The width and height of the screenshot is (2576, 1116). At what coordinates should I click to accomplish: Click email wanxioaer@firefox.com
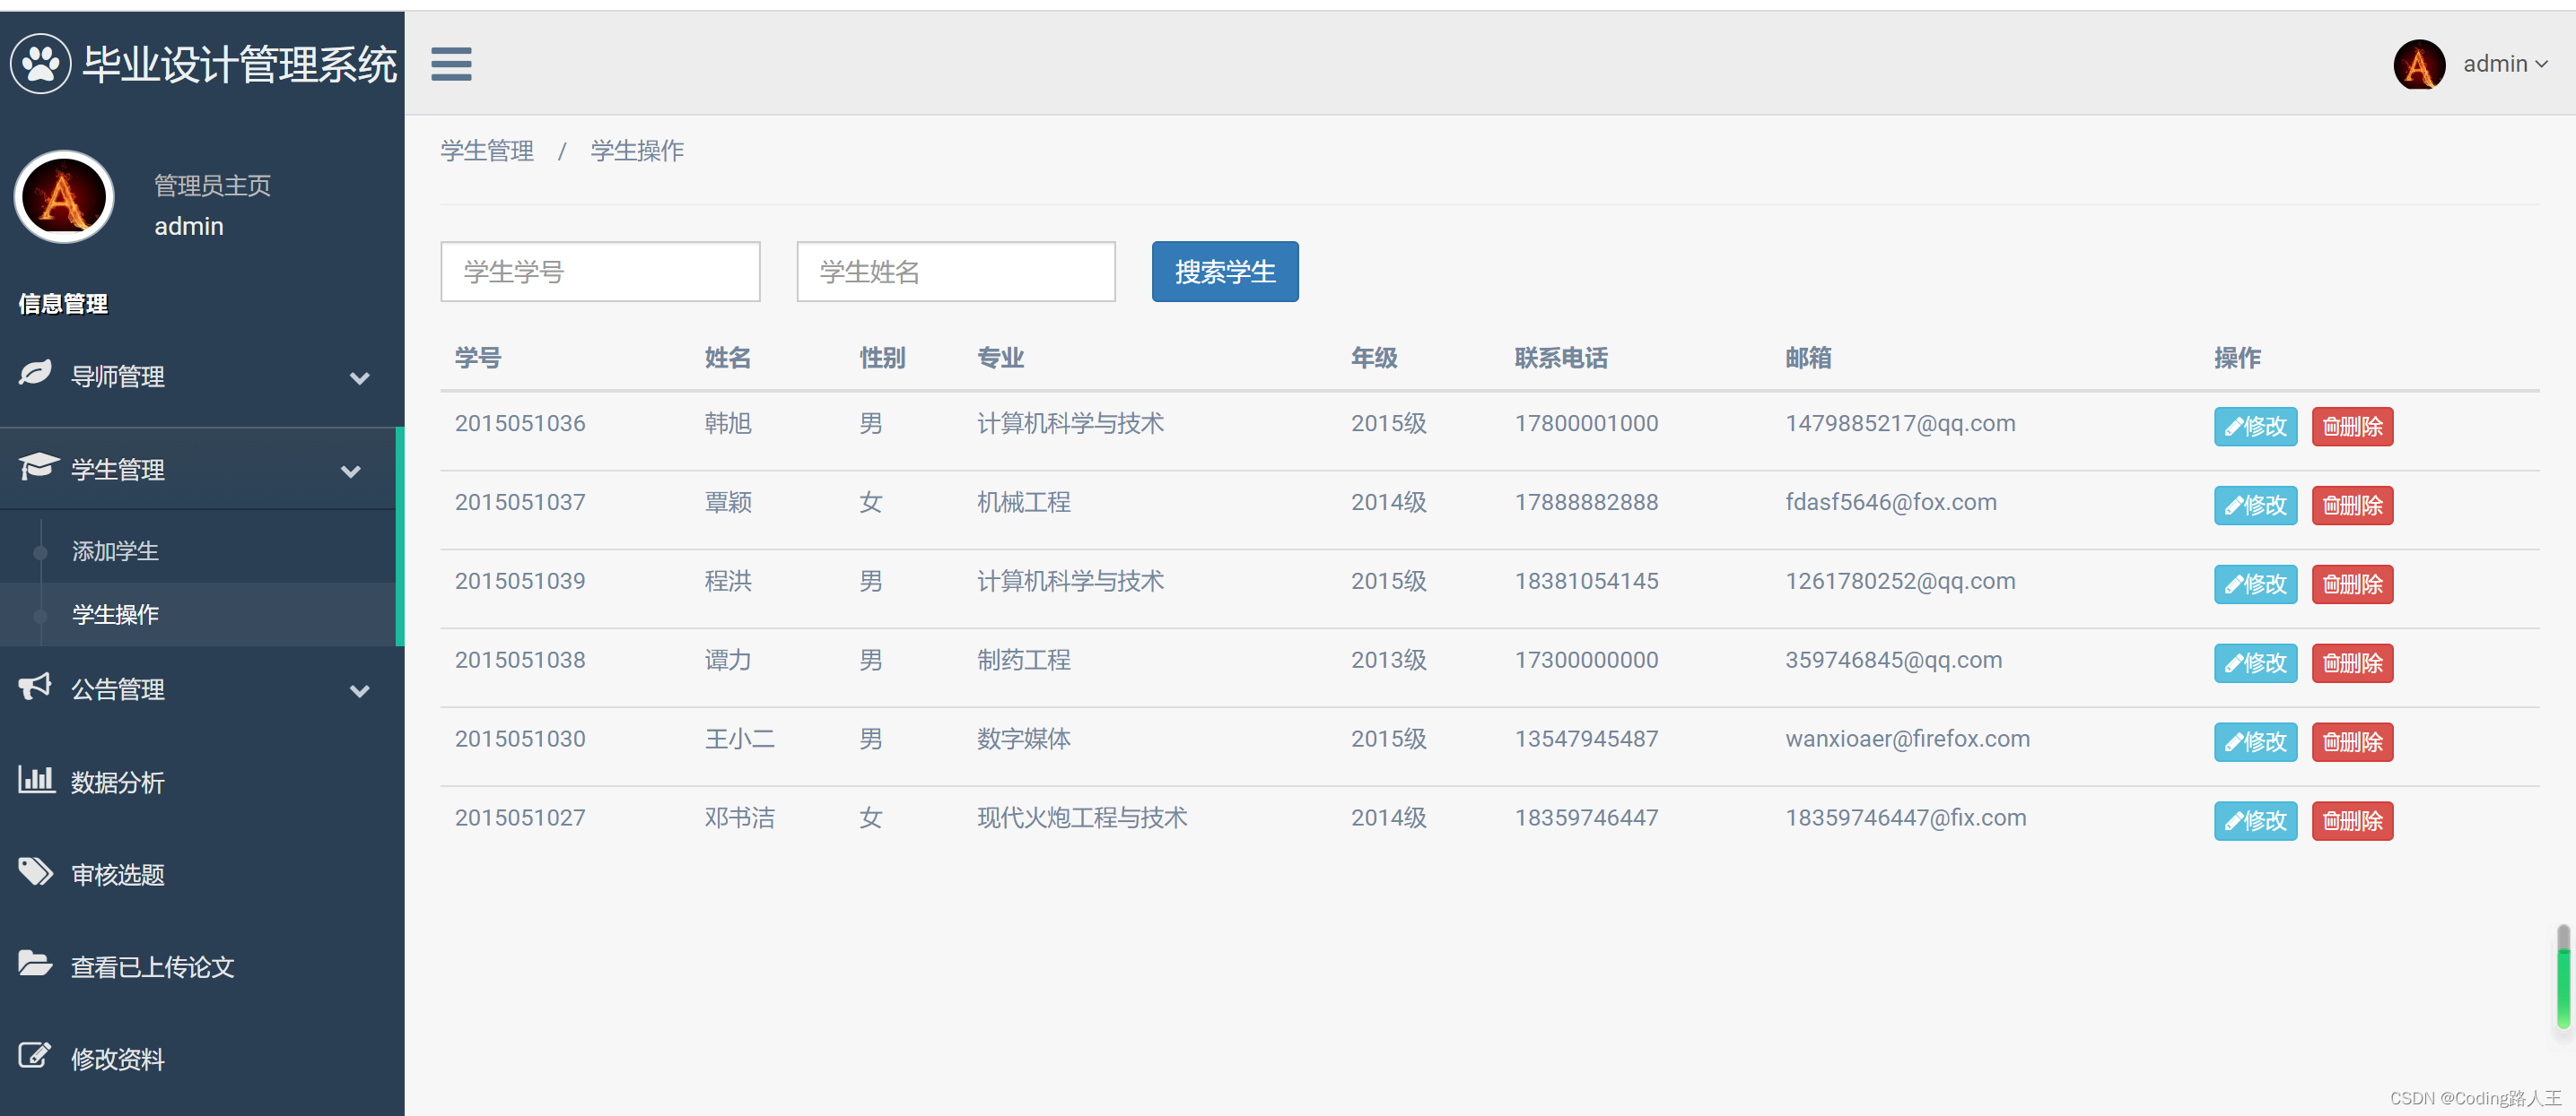tap(1908, 740)
